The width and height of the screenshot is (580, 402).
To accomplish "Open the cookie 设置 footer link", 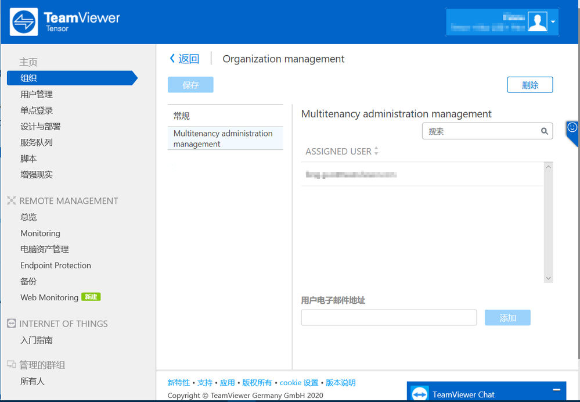I will pyautogui.click(x=299, y=383).
